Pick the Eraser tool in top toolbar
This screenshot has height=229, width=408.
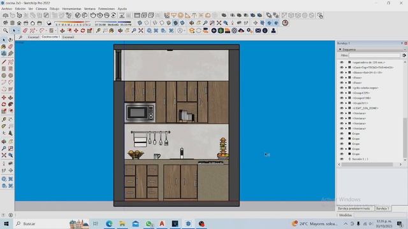[25, 31]
